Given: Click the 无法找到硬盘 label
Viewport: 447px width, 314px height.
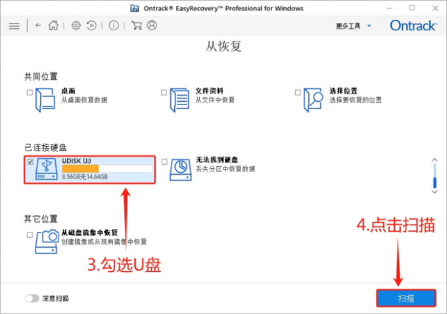Looking at the screenshot, I should 217,160.
